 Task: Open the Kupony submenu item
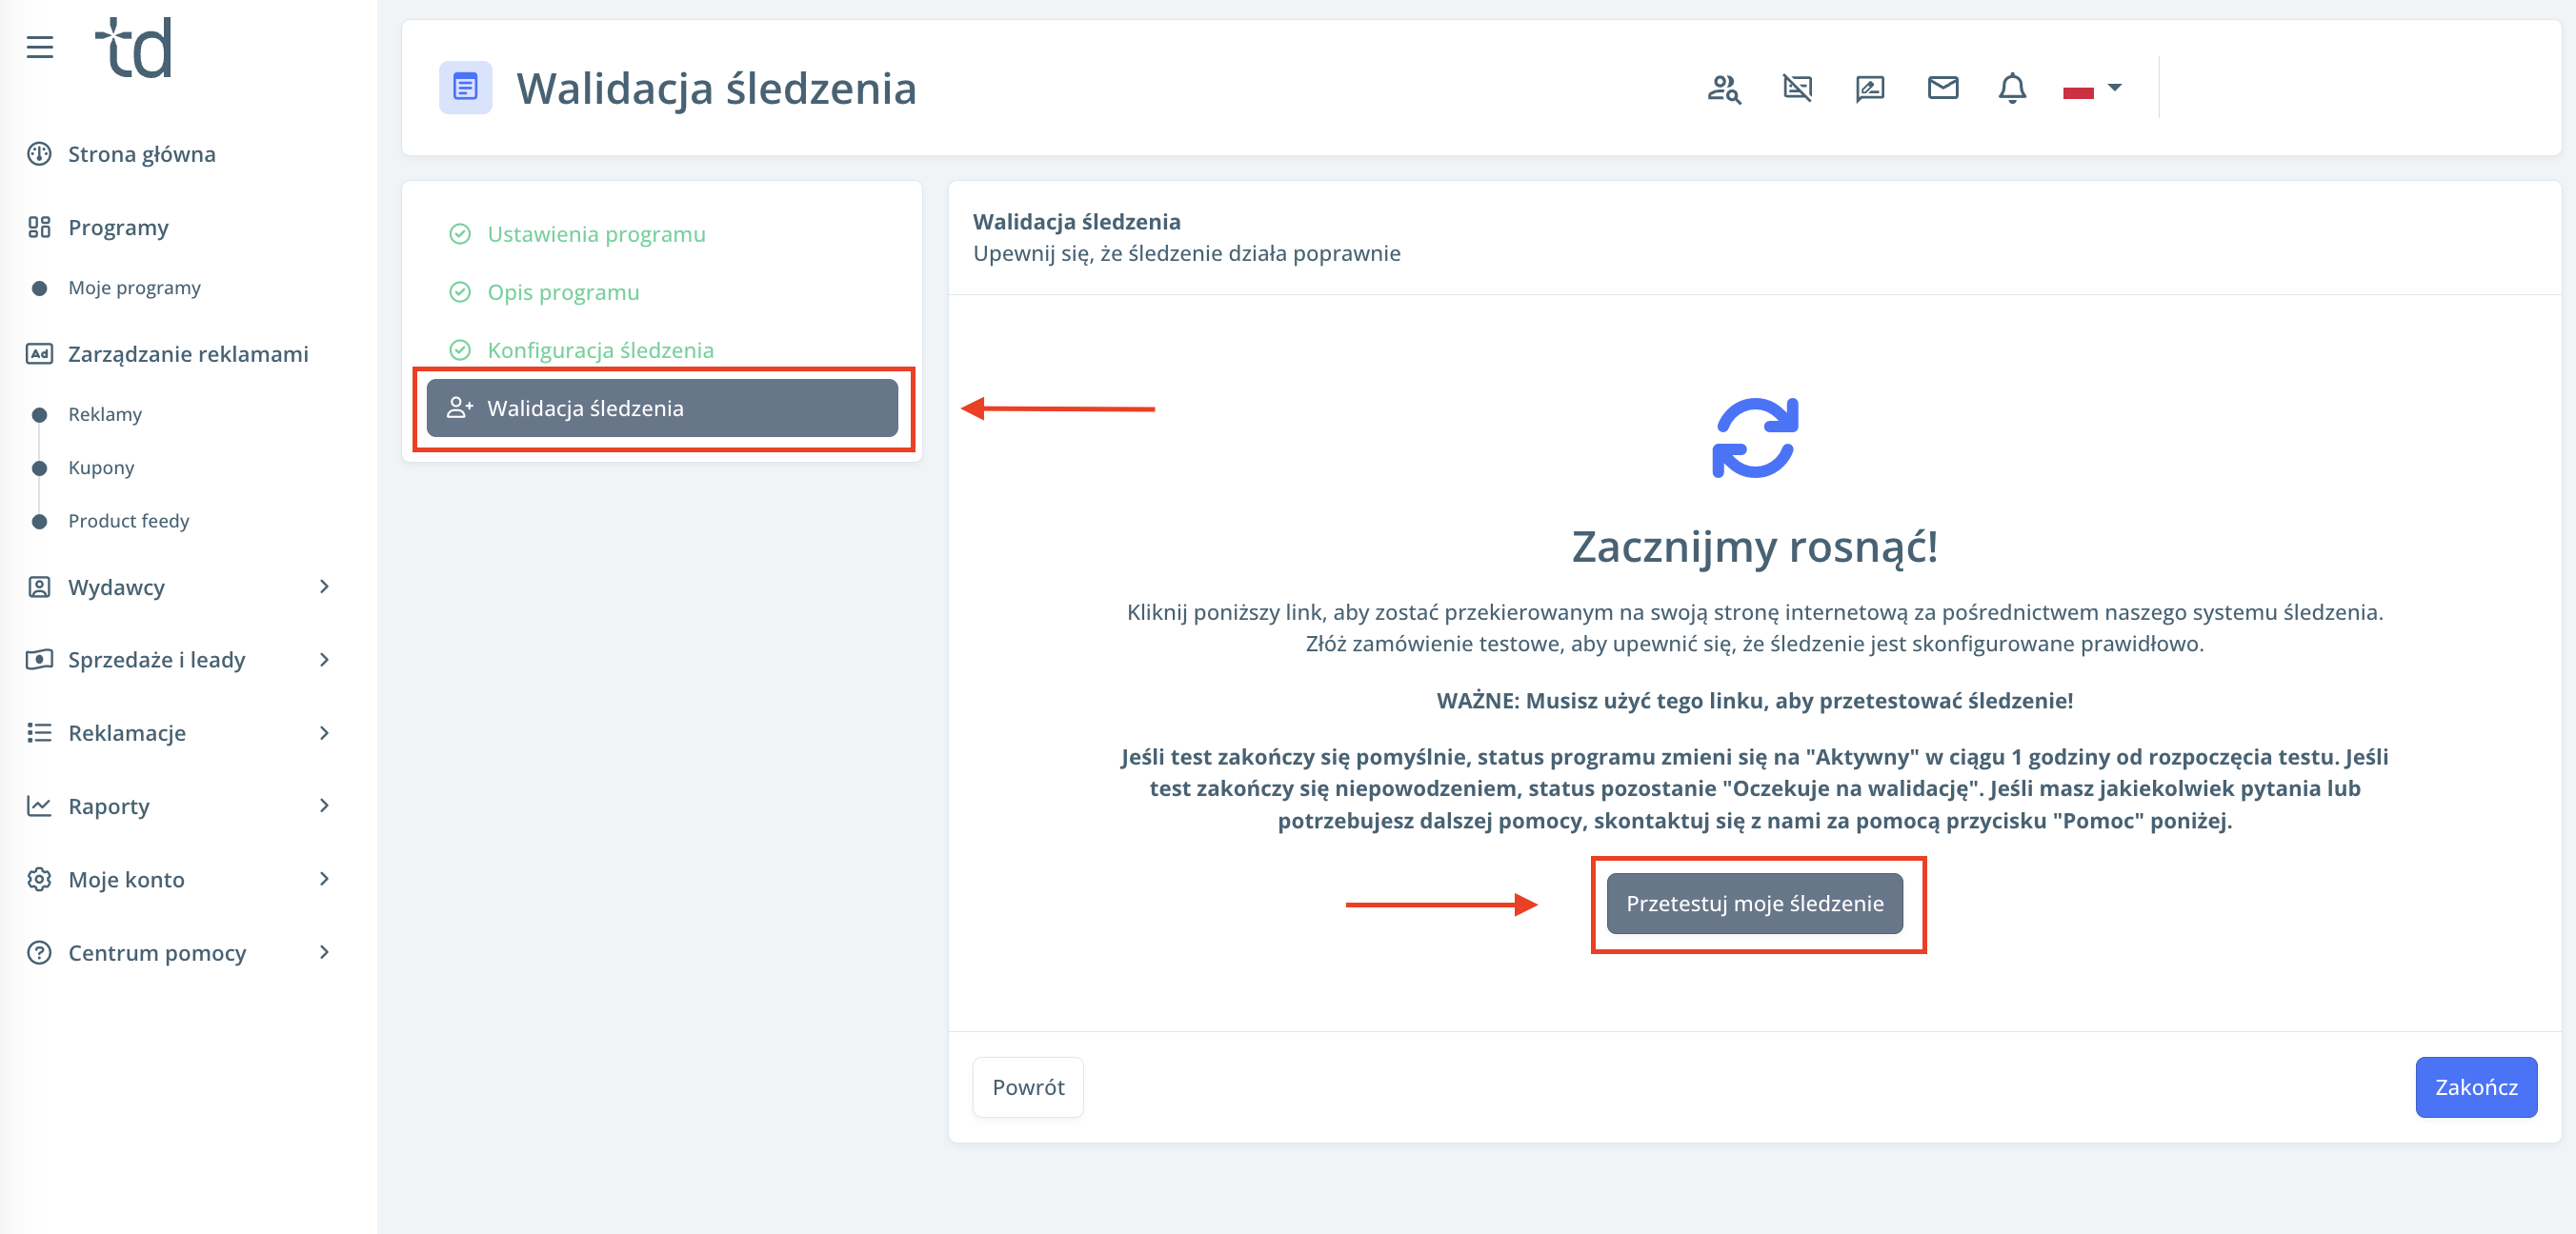(101, 468)
